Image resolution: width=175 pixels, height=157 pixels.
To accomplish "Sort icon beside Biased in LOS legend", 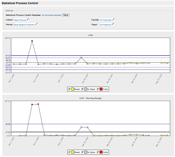I will point(69,89).
